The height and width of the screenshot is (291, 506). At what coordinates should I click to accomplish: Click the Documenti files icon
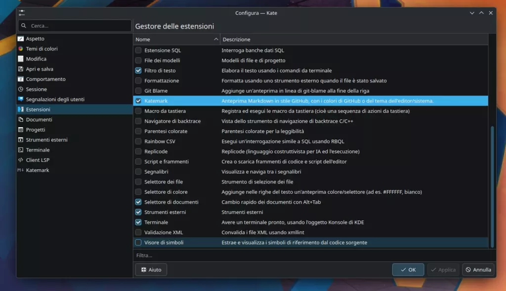(21, 119)
